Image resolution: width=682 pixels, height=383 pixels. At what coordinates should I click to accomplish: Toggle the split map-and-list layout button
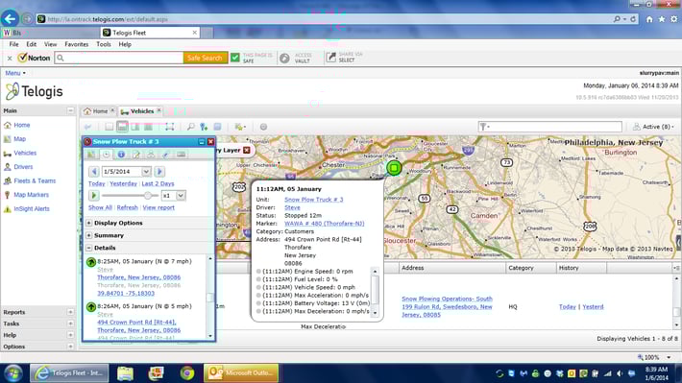[122, 127]
